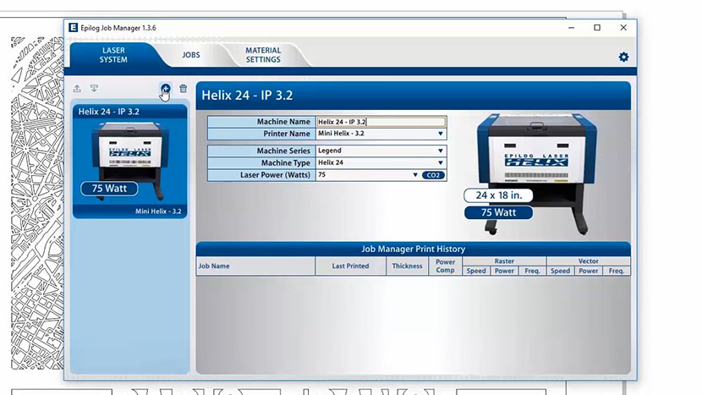Click the export upload arrow icon
This screenshot has width=702, height=395.
point(77,89)
